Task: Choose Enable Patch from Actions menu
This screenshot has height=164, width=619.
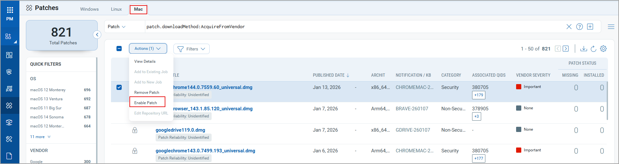Action: [x=146, y=103]
